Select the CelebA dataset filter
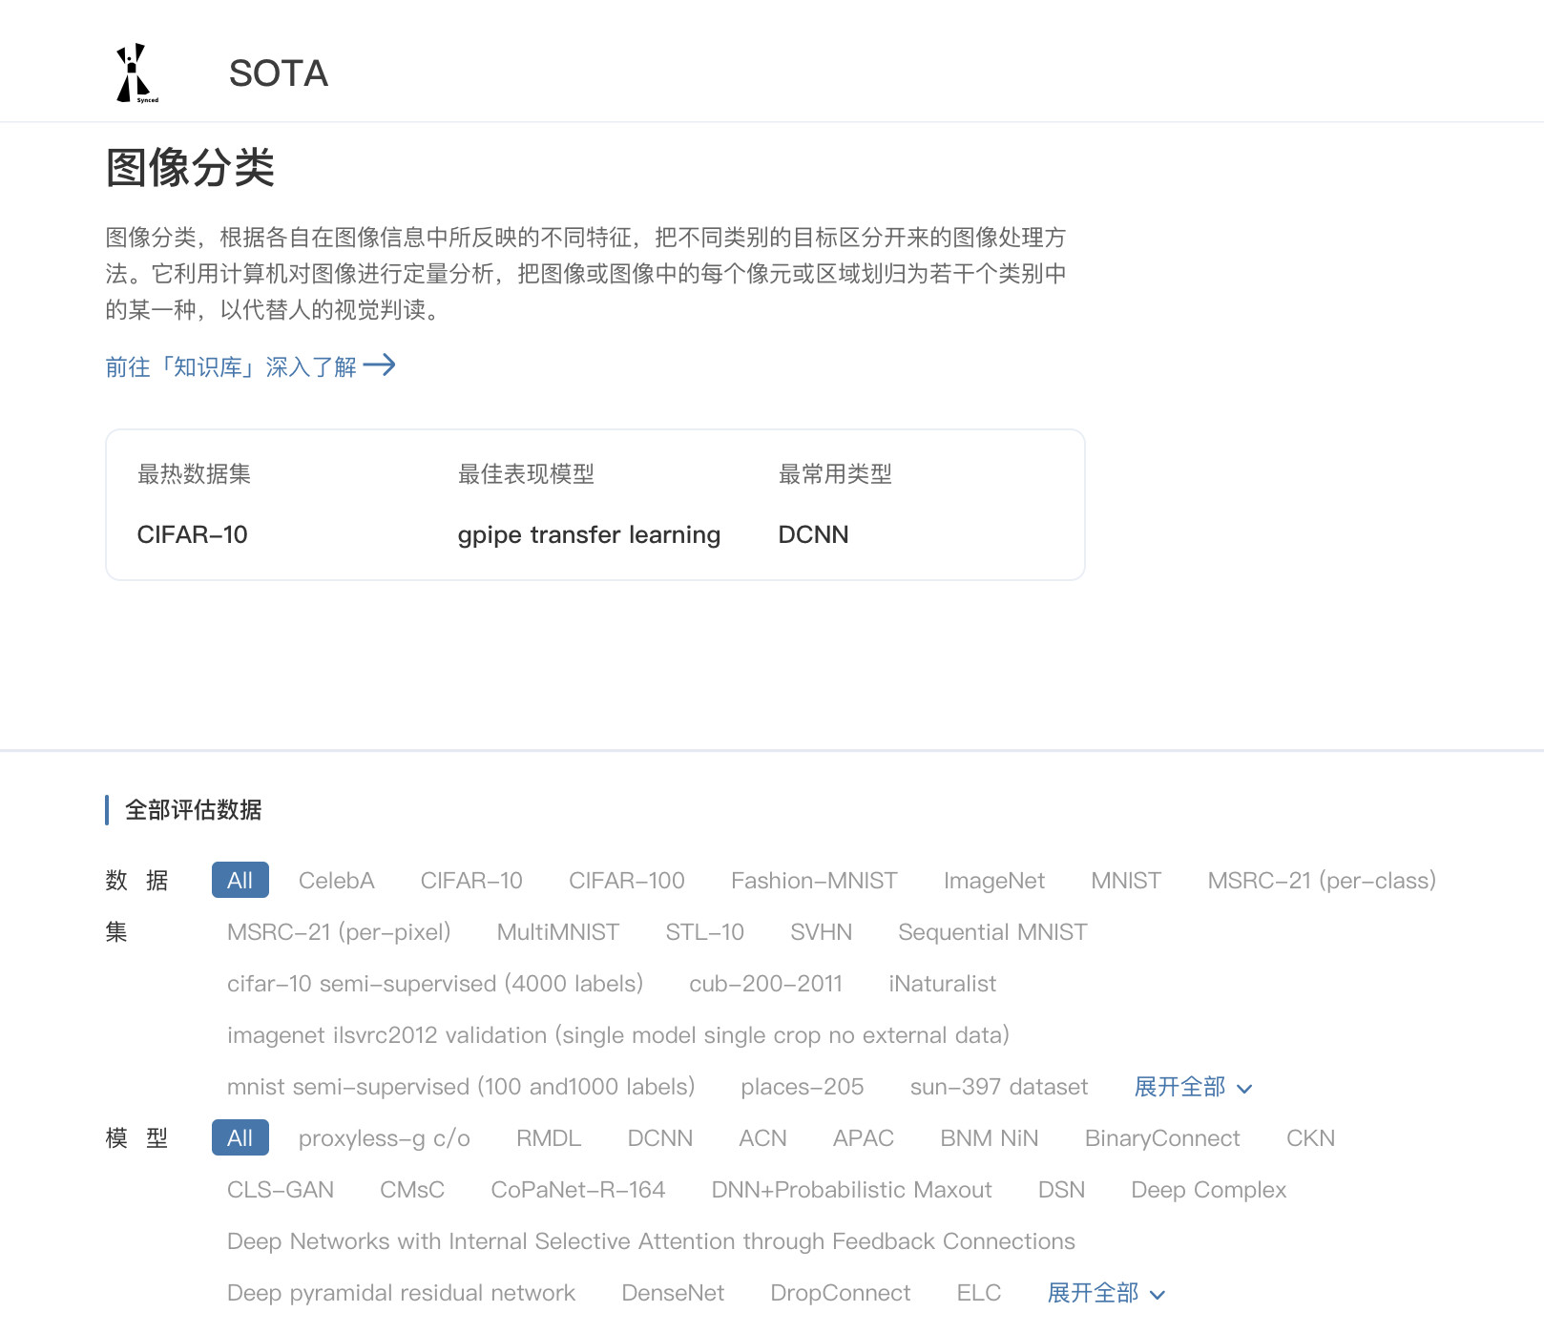This screenshot has width=1544, height=1333. coord(336,880)
